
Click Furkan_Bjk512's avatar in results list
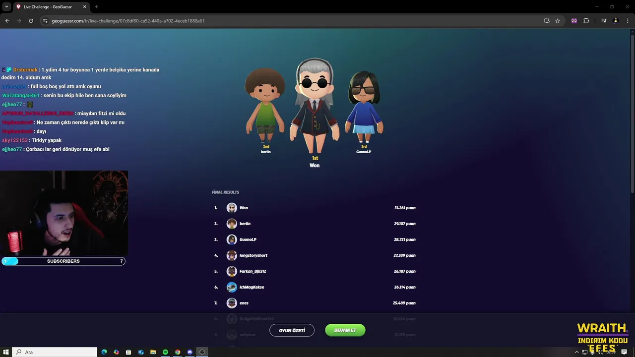pos(232,271)
